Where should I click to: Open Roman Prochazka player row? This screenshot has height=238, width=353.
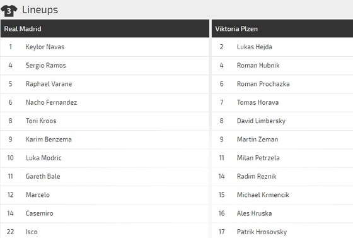click(x=282, y=84)
